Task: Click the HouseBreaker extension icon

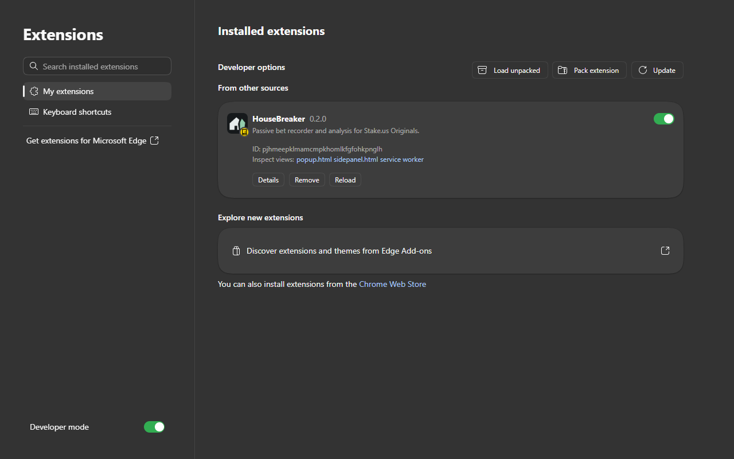Action: (x=237, y=123)
